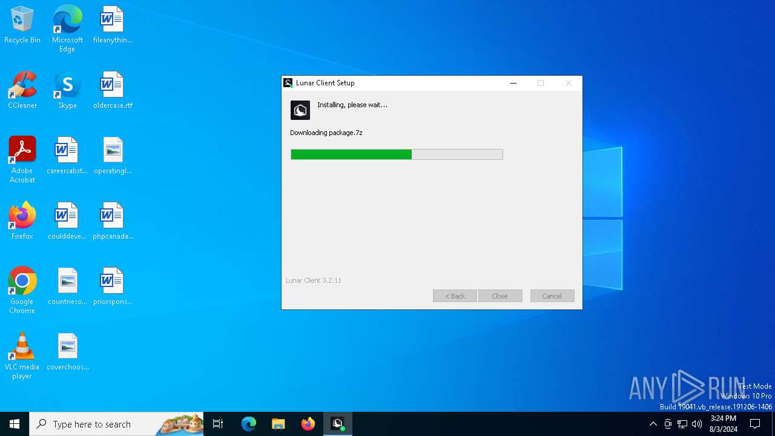Click the Lunar Client Setup taskbar button
Screen dimensions: 775x436
point(338,424)
